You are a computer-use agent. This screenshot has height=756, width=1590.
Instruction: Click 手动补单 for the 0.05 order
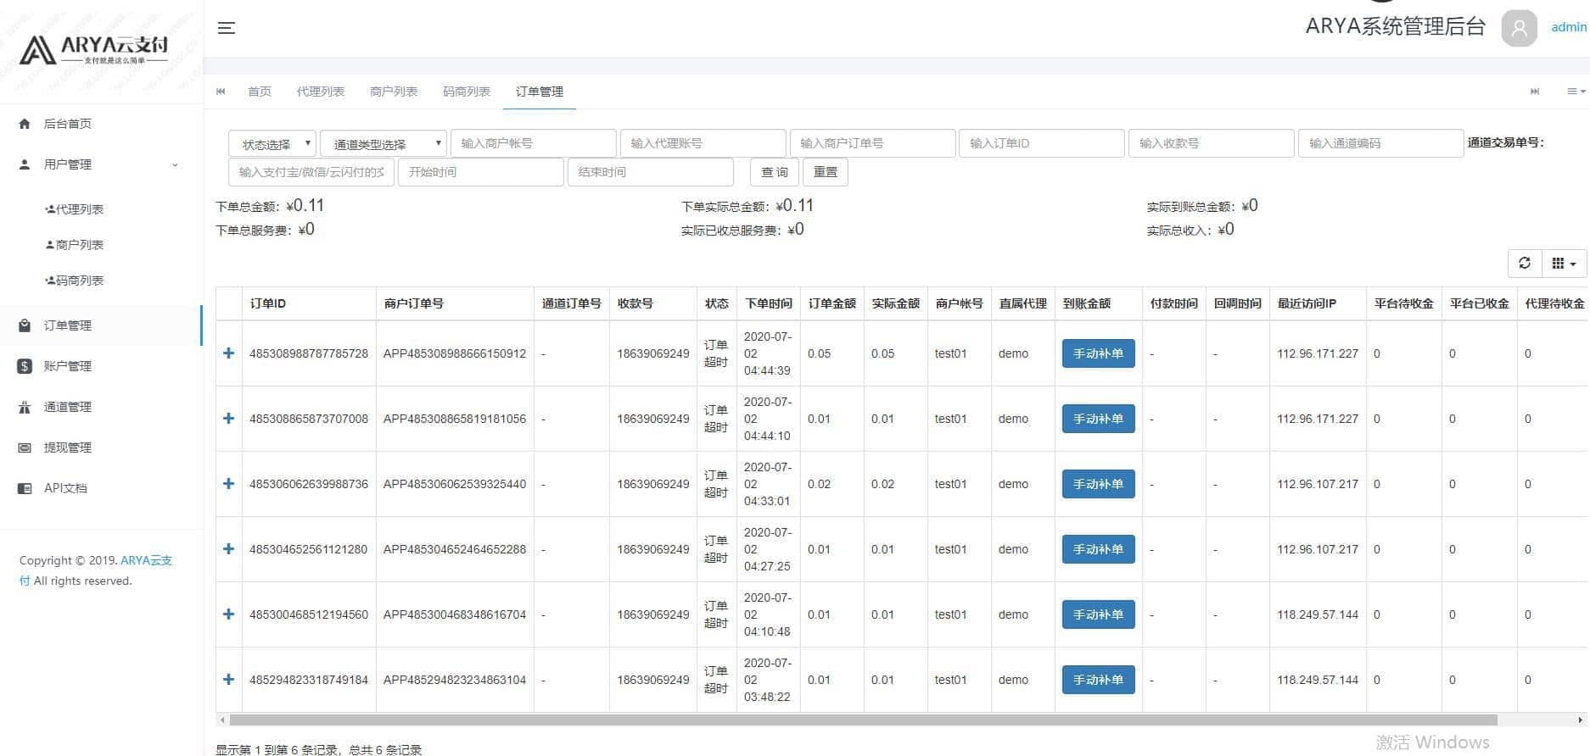coord(1098,353)
